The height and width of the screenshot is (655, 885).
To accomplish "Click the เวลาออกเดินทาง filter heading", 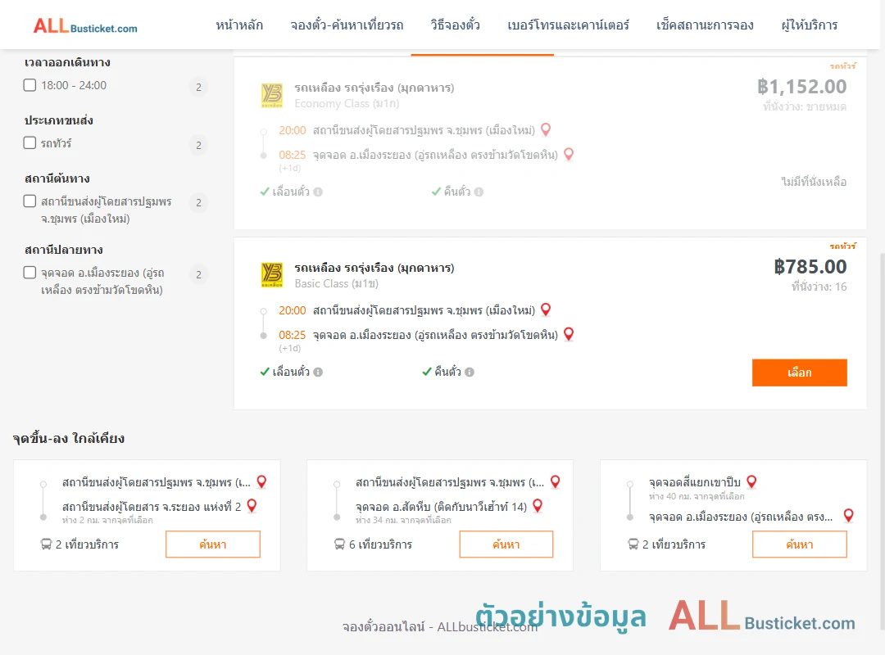I will [x=67, y=62].
